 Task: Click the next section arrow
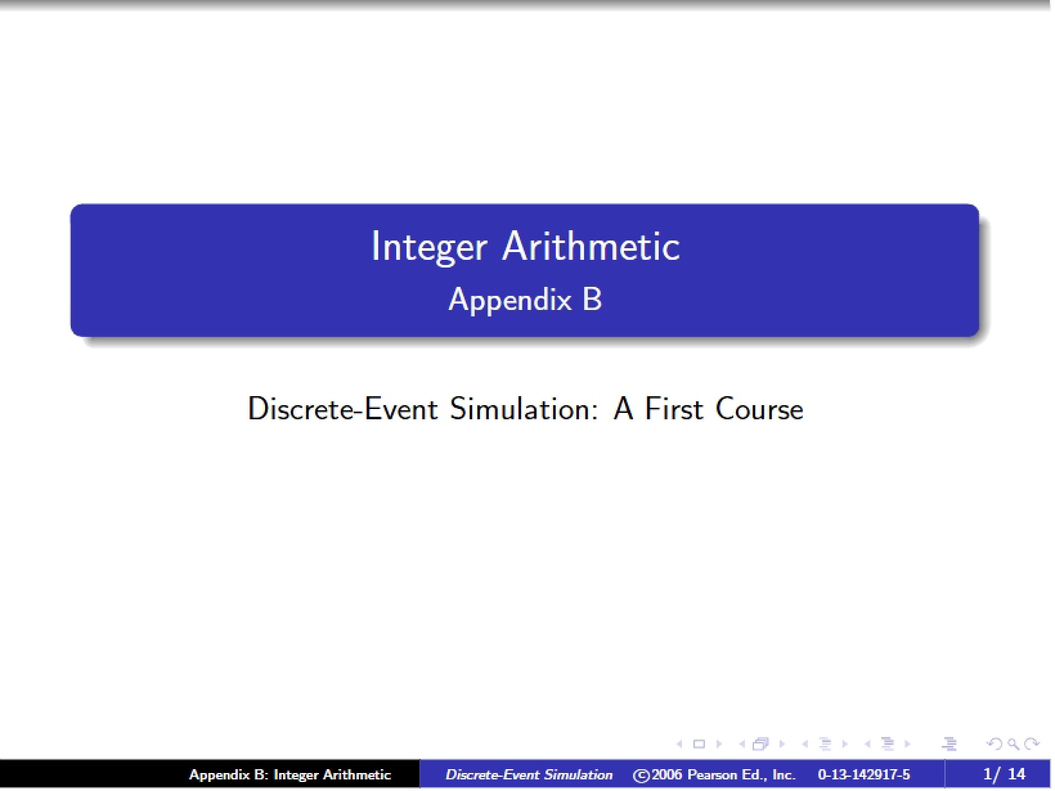(x=908, y=745)
